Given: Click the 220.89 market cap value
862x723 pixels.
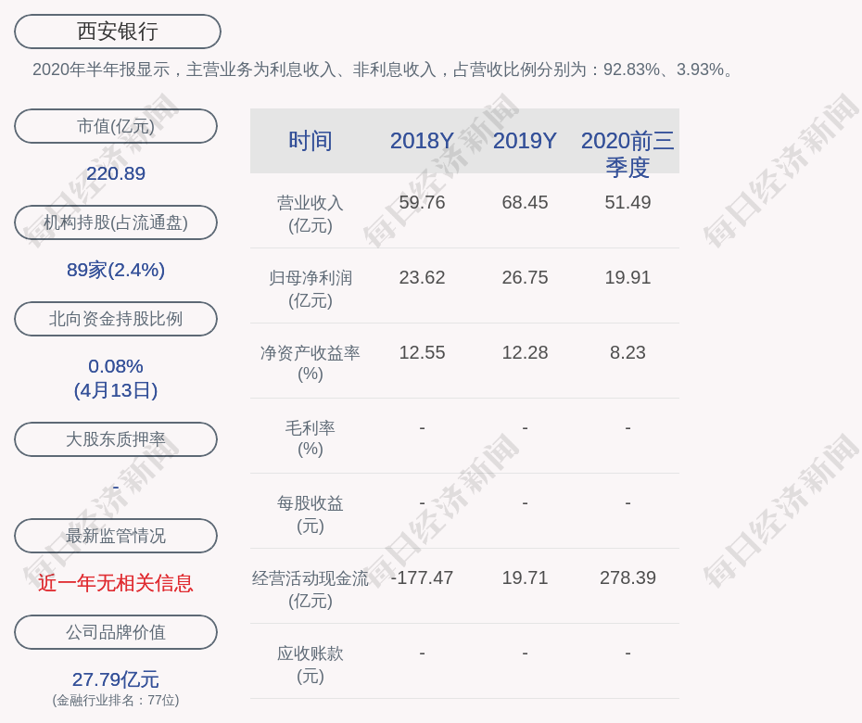Looking at the screenshot, I should pyautogui.click(x=115, y=173).
